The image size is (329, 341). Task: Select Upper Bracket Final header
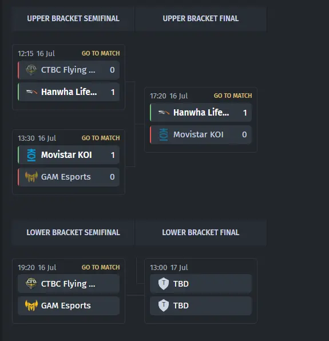pos(201,18)
